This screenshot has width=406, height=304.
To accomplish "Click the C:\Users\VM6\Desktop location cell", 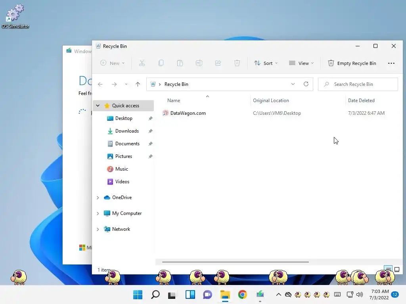I will click(x=277, y=113).
